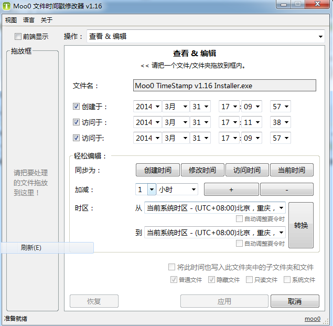Toggle the 只读文件 checkbox
Viewport: 333px width, 326px height.
249,280
